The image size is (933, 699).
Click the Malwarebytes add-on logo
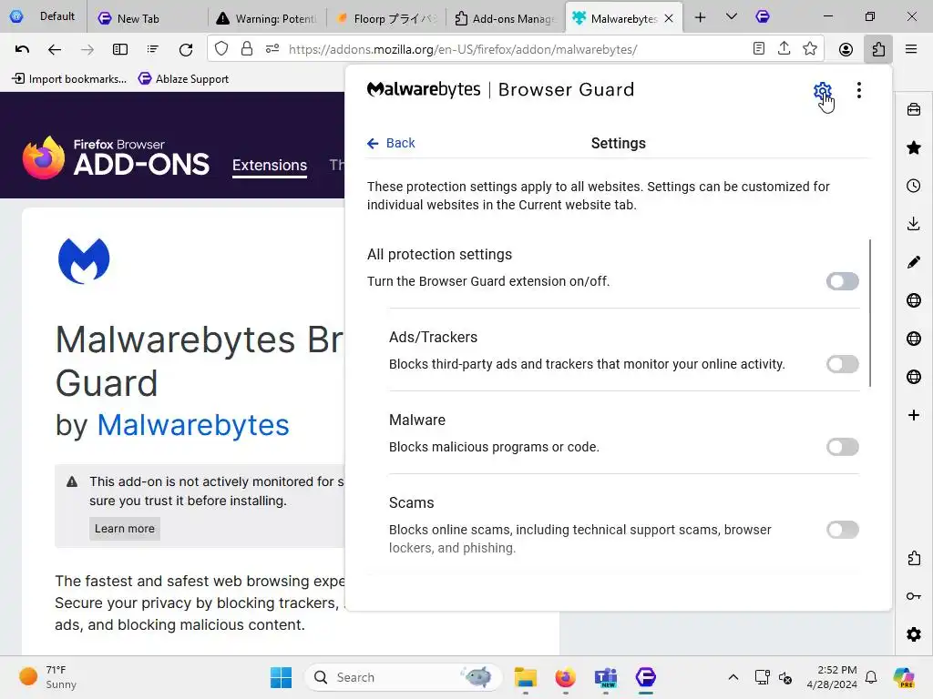(x=84, y=261)
